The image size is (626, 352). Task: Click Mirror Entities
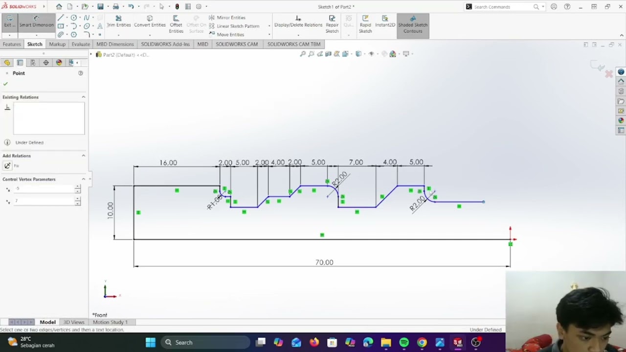pyautogui.click(x=227, y=18)
